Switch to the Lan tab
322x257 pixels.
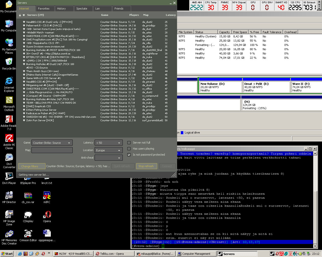pyautogui.click(x=102, y=9)
